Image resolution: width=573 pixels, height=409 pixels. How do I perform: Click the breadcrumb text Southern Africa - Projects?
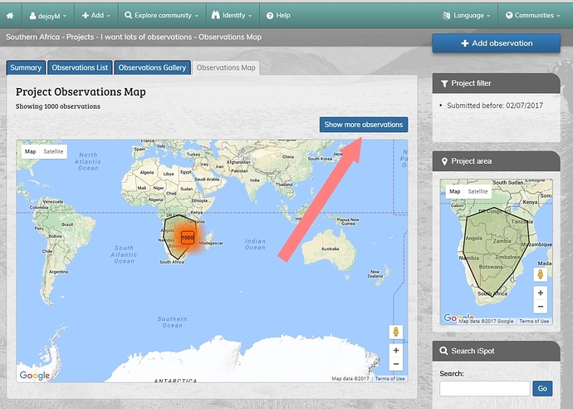pyautogui.click(x=50, y=37)
